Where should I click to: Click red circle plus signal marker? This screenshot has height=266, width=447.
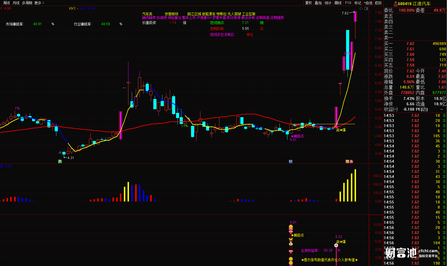tap(336, 245)
